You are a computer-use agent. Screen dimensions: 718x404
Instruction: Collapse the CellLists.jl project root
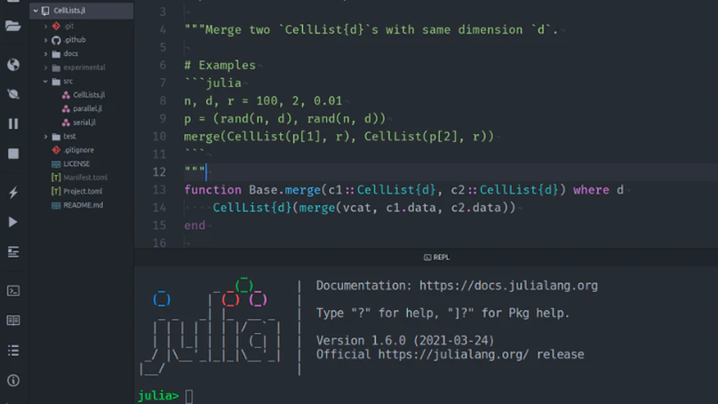click(36, 11)
